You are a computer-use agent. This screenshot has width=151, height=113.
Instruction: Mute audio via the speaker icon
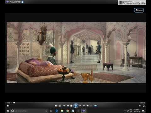(x=88, y=106)
